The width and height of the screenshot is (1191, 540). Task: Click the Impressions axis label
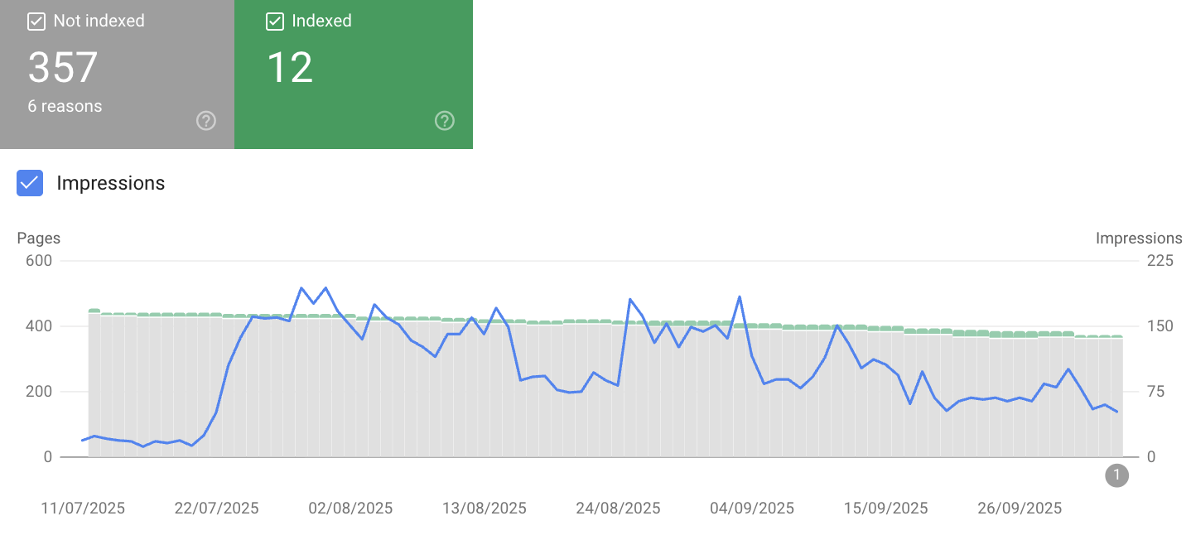(x=1139, y=238)
